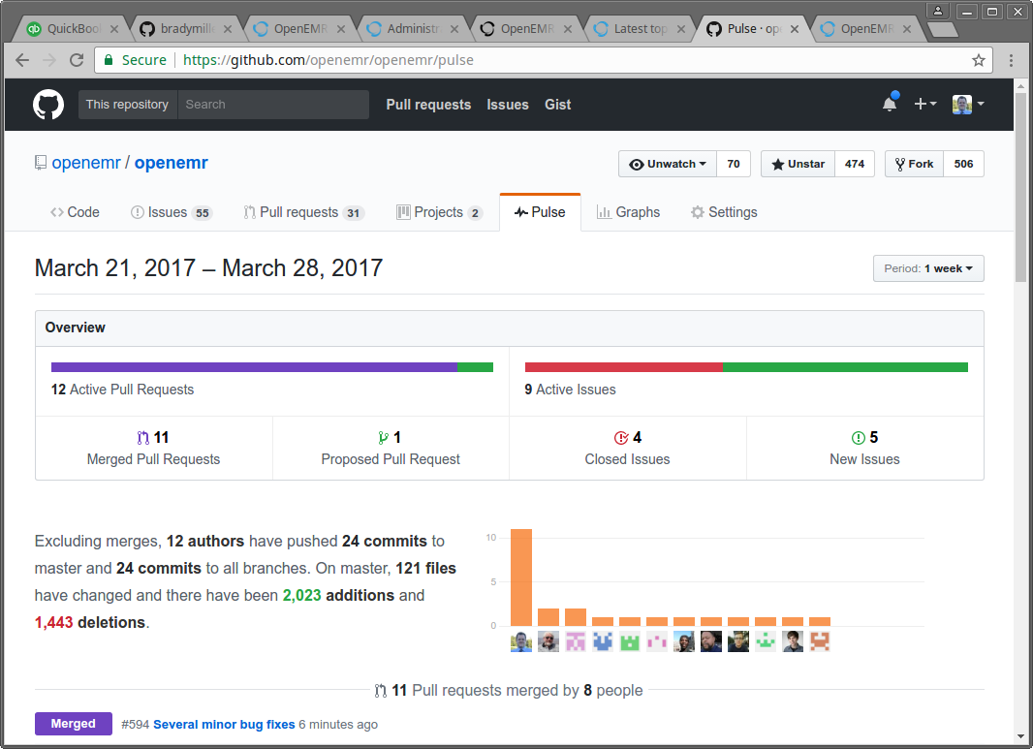Image resolution: width=1033 pixels, height=749 pixels.
Task: Click the tallest orange commit bar
Action: click(521, 577)
